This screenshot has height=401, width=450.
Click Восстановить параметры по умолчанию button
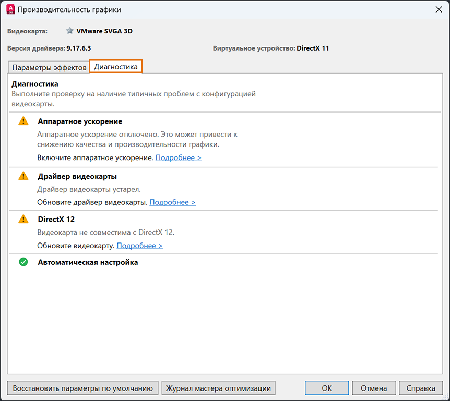82,388
